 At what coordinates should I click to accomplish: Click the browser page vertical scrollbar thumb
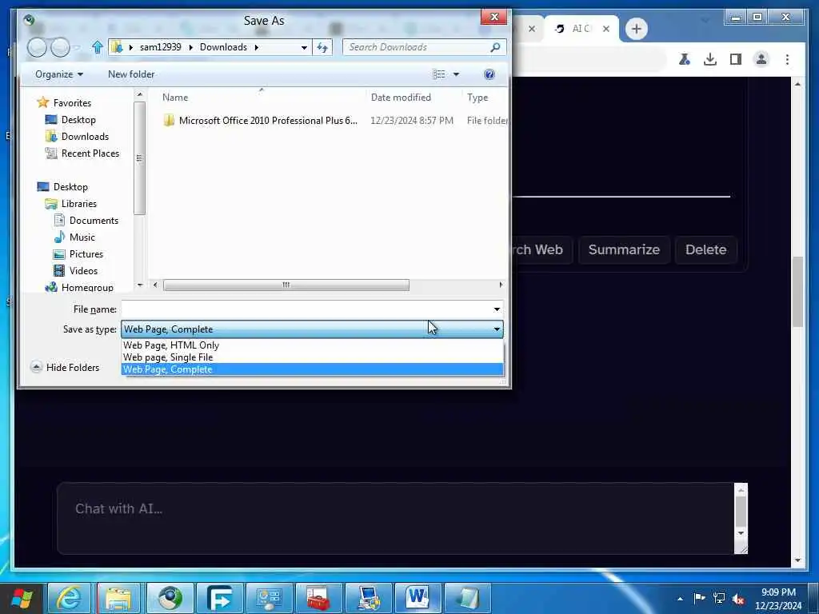(797, 291)
